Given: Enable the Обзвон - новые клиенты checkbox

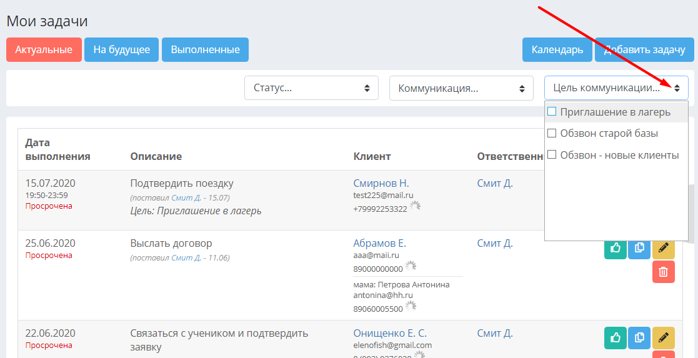Looking at the screenshot, I should coord(552,155).
